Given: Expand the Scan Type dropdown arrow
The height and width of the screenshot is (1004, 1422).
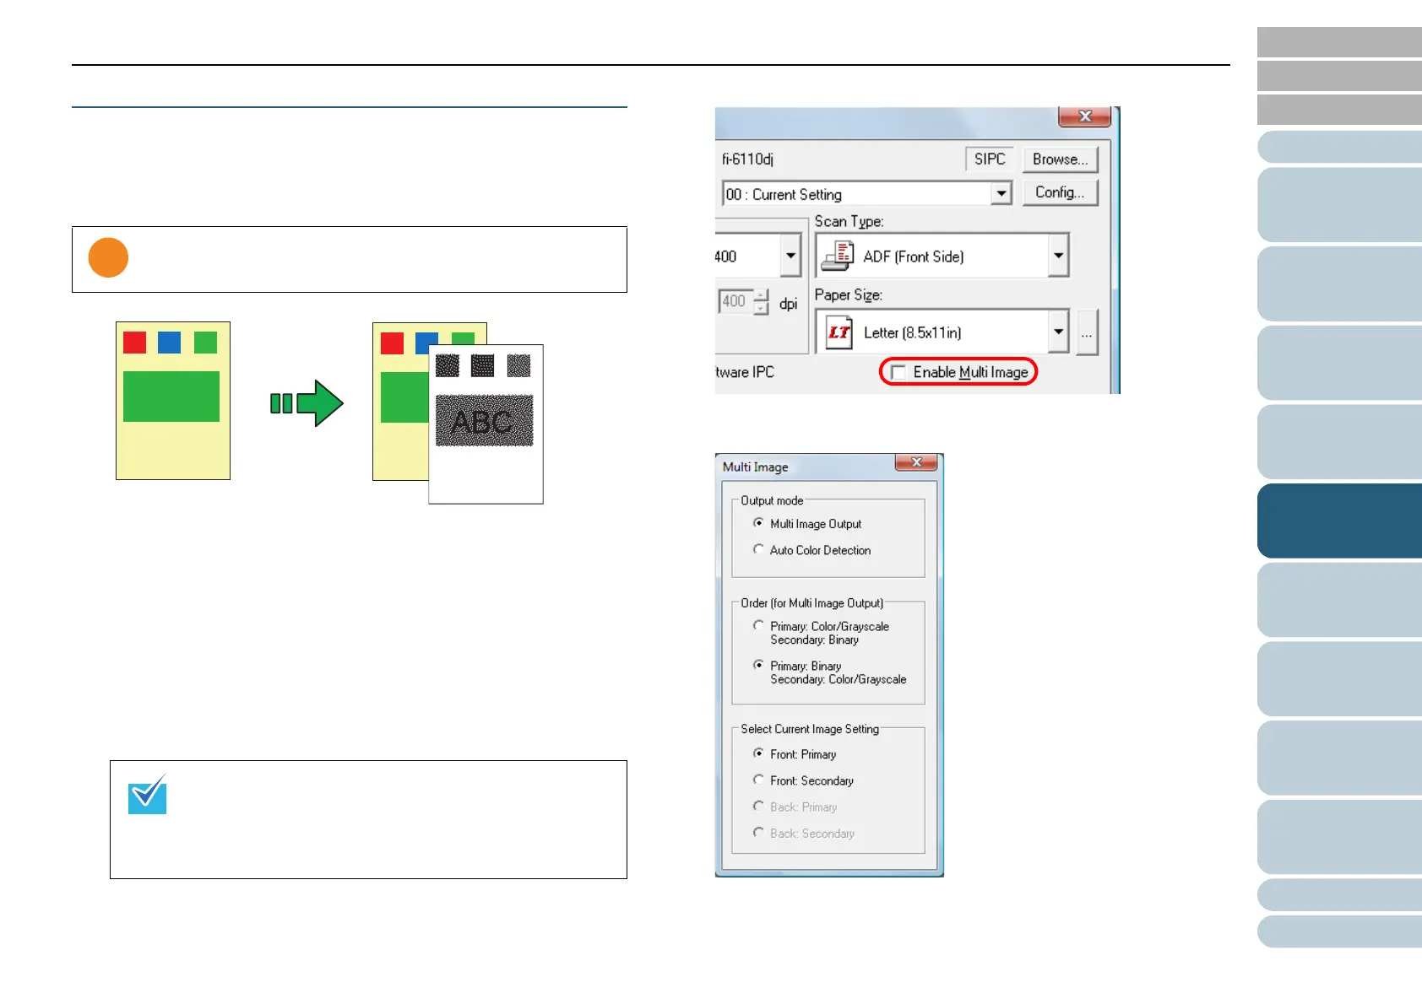Looking at the screenshot, I should [x=1058, y=256].
